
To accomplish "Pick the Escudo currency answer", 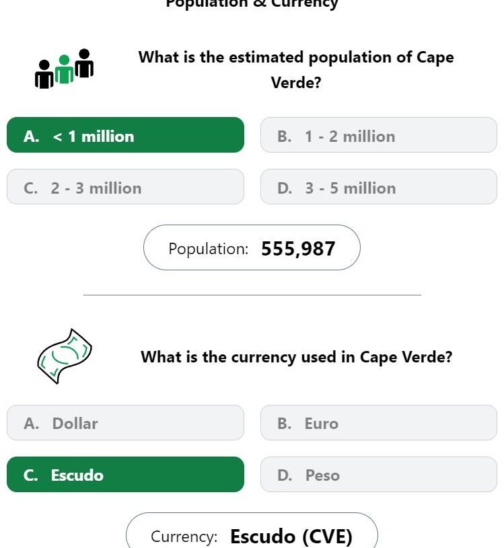I will (x=125, y=474).
